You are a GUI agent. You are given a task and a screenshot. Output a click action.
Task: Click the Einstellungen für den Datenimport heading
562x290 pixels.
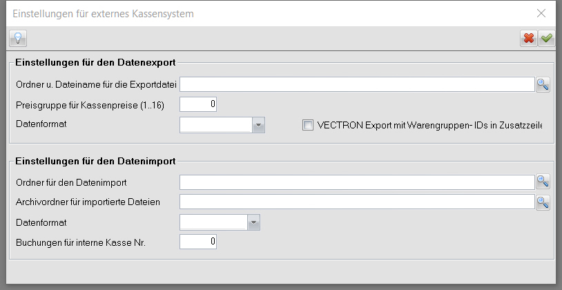pos(95,161)
